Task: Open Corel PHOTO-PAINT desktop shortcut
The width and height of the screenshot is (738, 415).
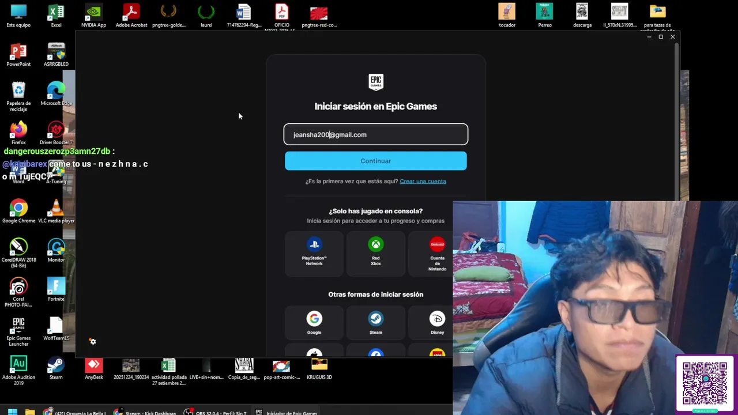Action: [18, 292]
